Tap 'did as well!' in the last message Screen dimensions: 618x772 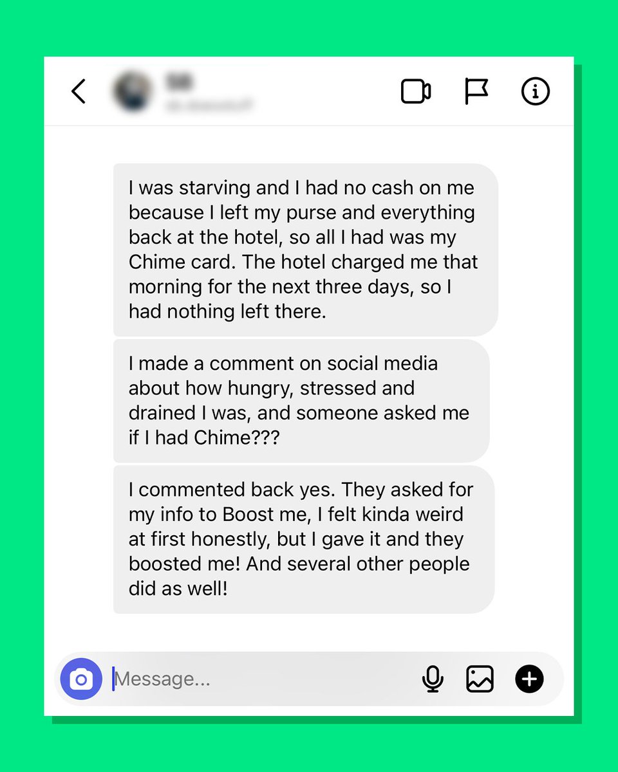(178, 589)
